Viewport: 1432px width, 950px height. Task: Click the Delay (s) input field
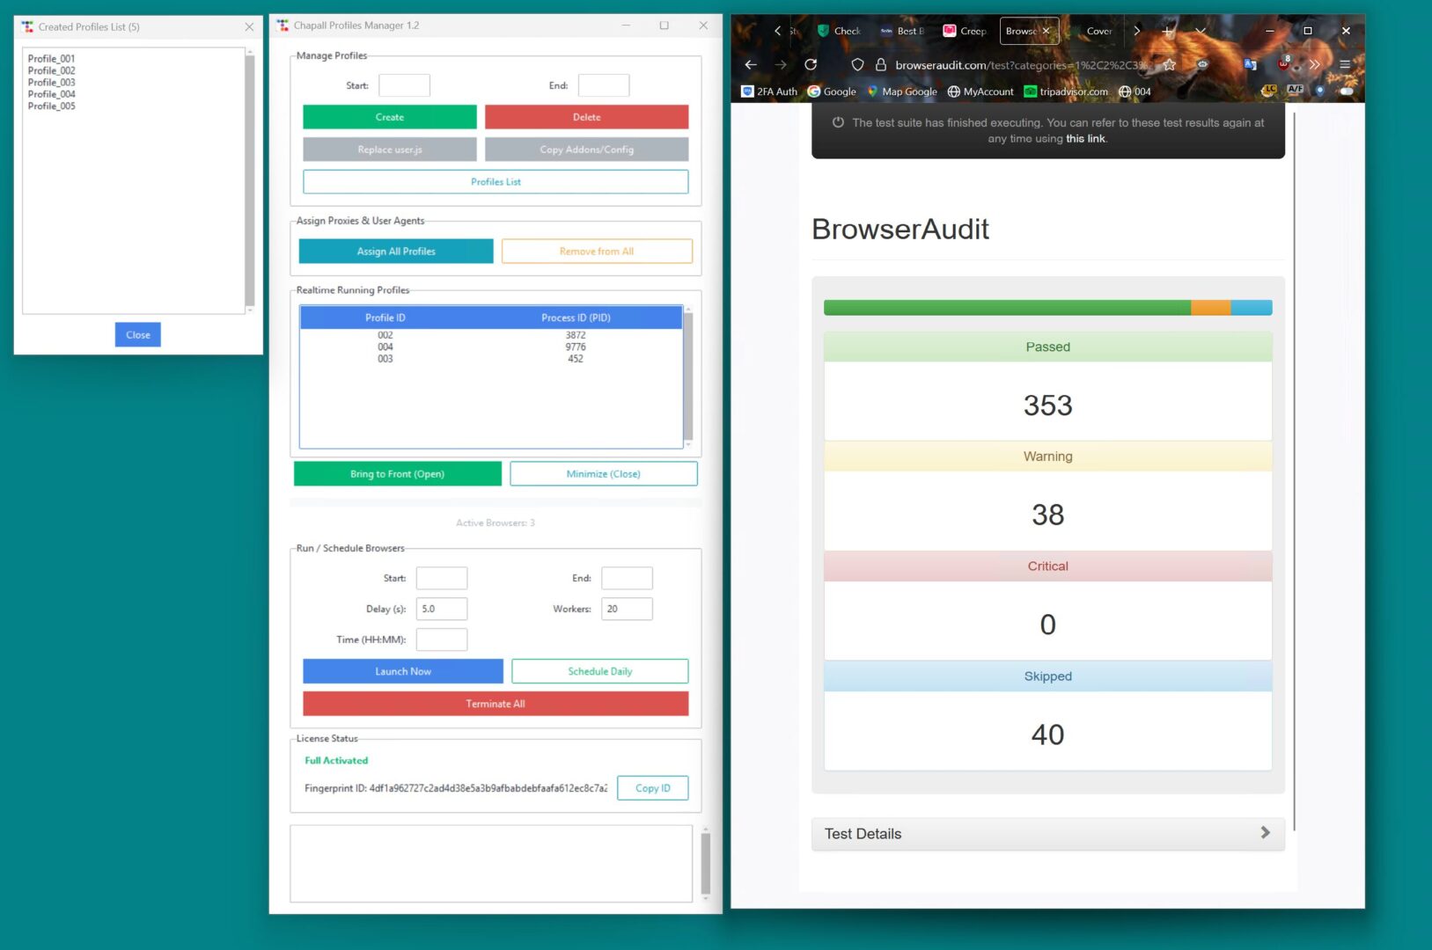(x=441, y=609)
